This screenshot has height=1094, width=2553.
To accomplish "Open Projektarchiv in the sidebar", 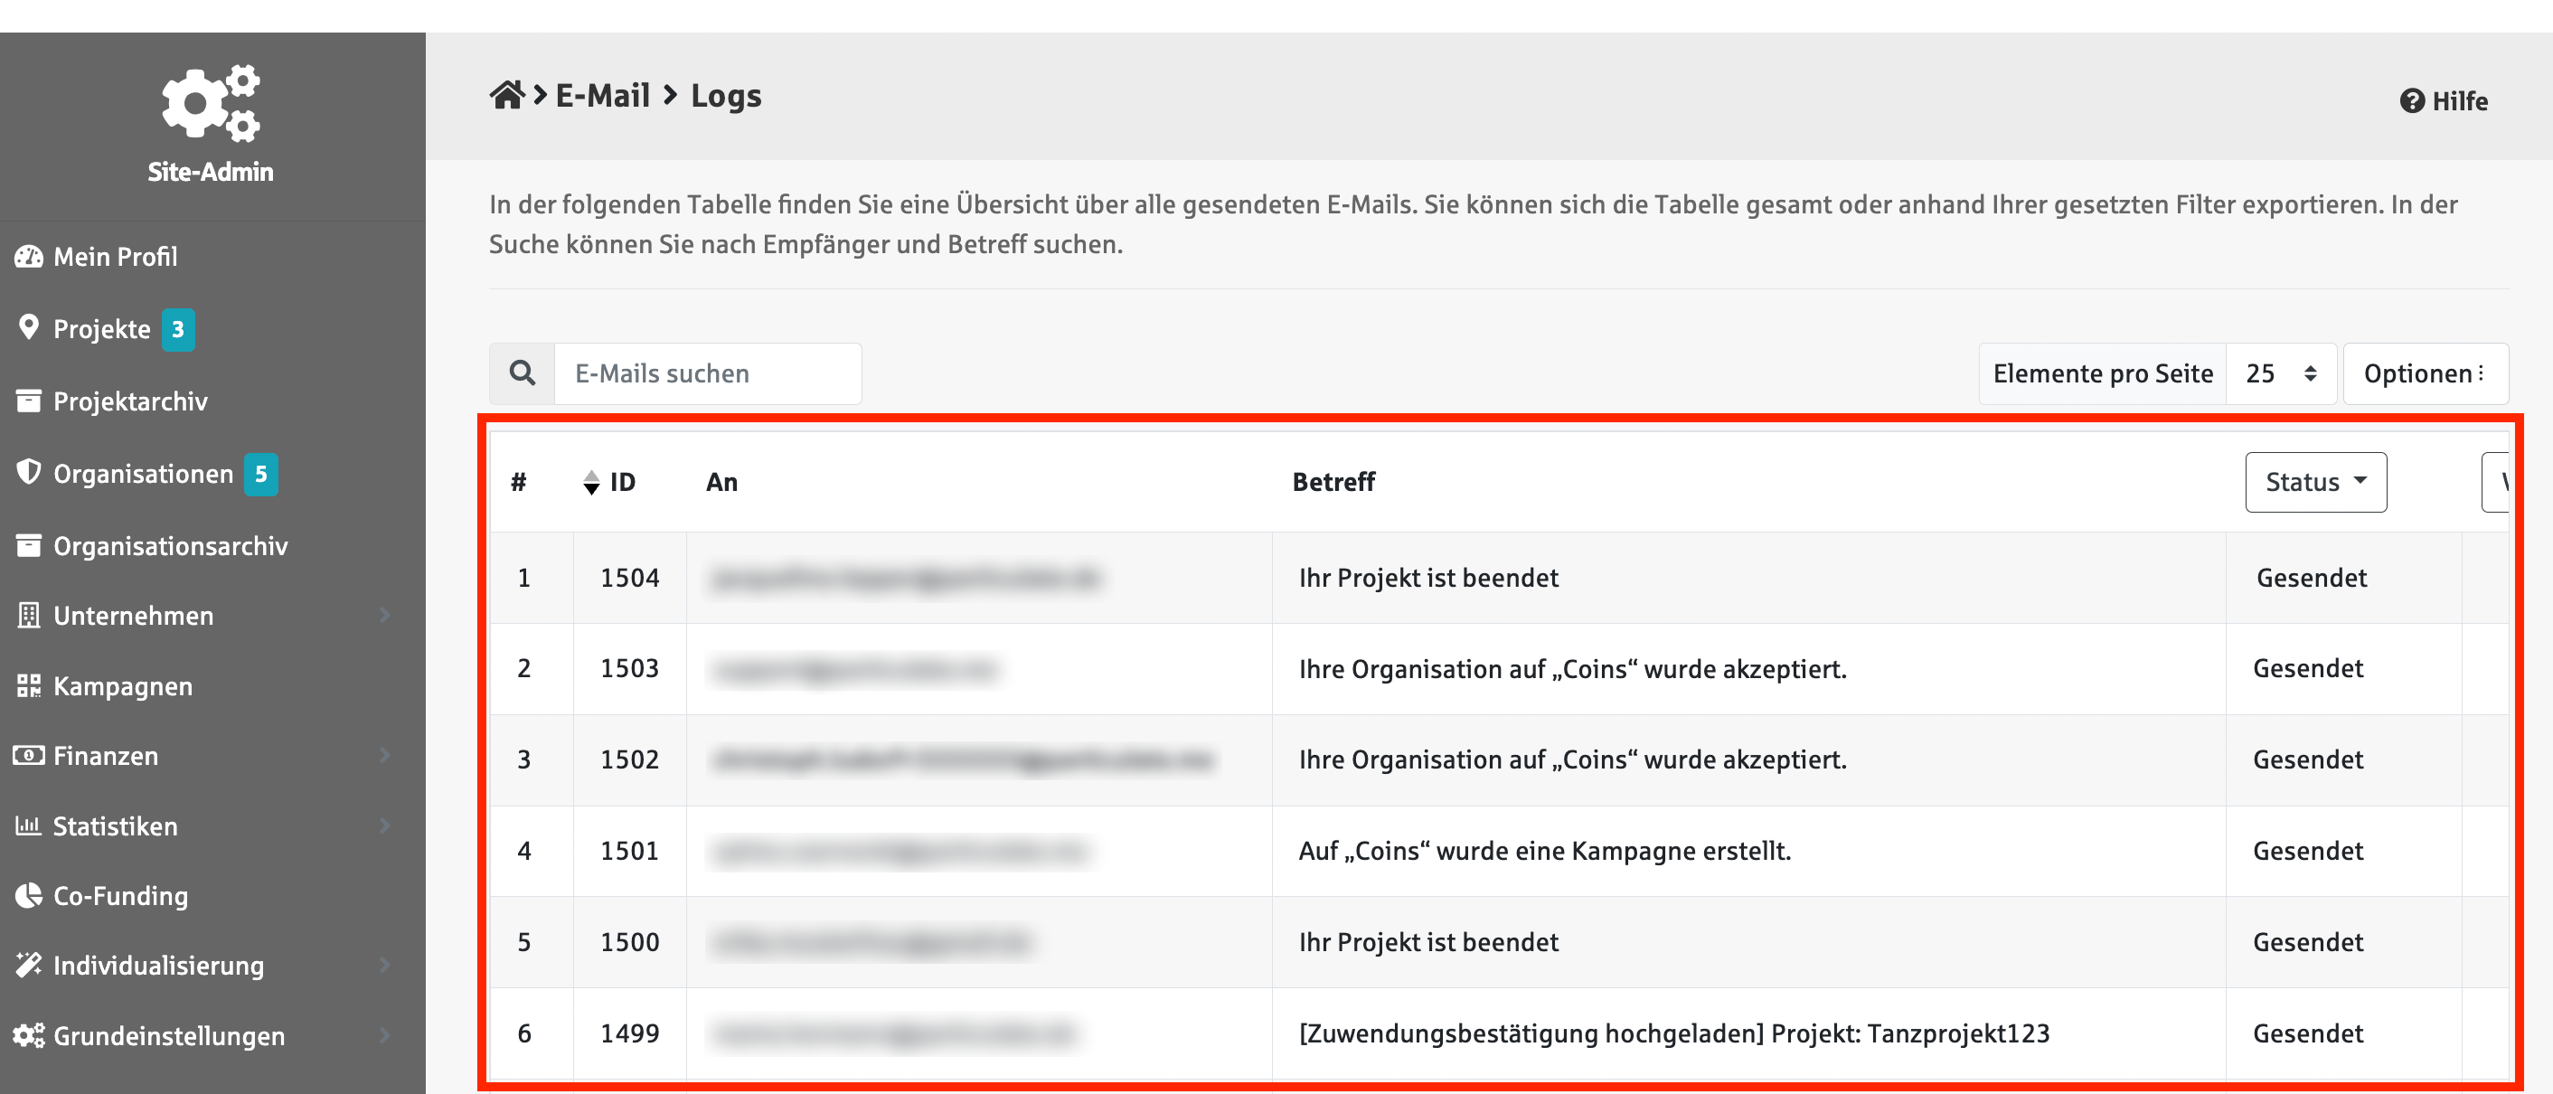I will point(130,401).
